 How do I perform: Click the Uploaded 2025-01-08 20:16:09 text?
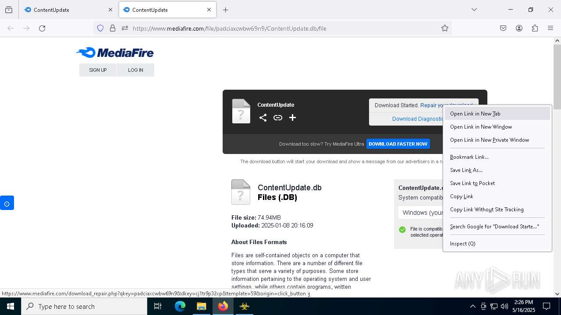(272, 226)
